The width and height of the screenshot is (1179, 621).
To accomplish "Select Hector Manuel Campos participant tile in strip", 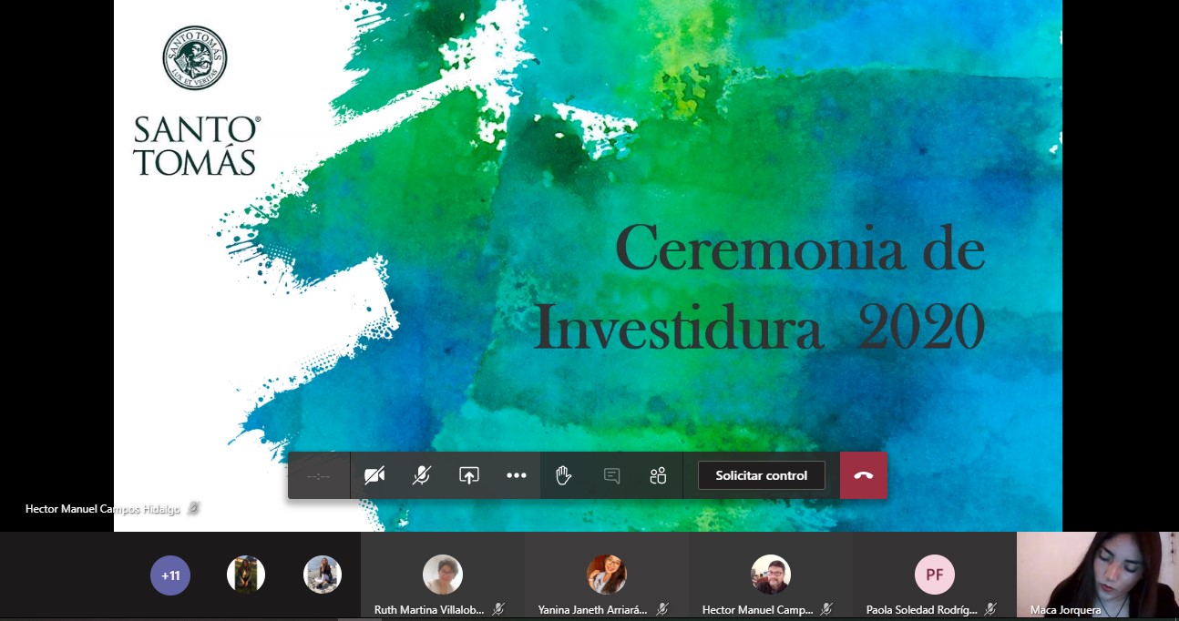I will pyautogui.click(x=771, y=575).
